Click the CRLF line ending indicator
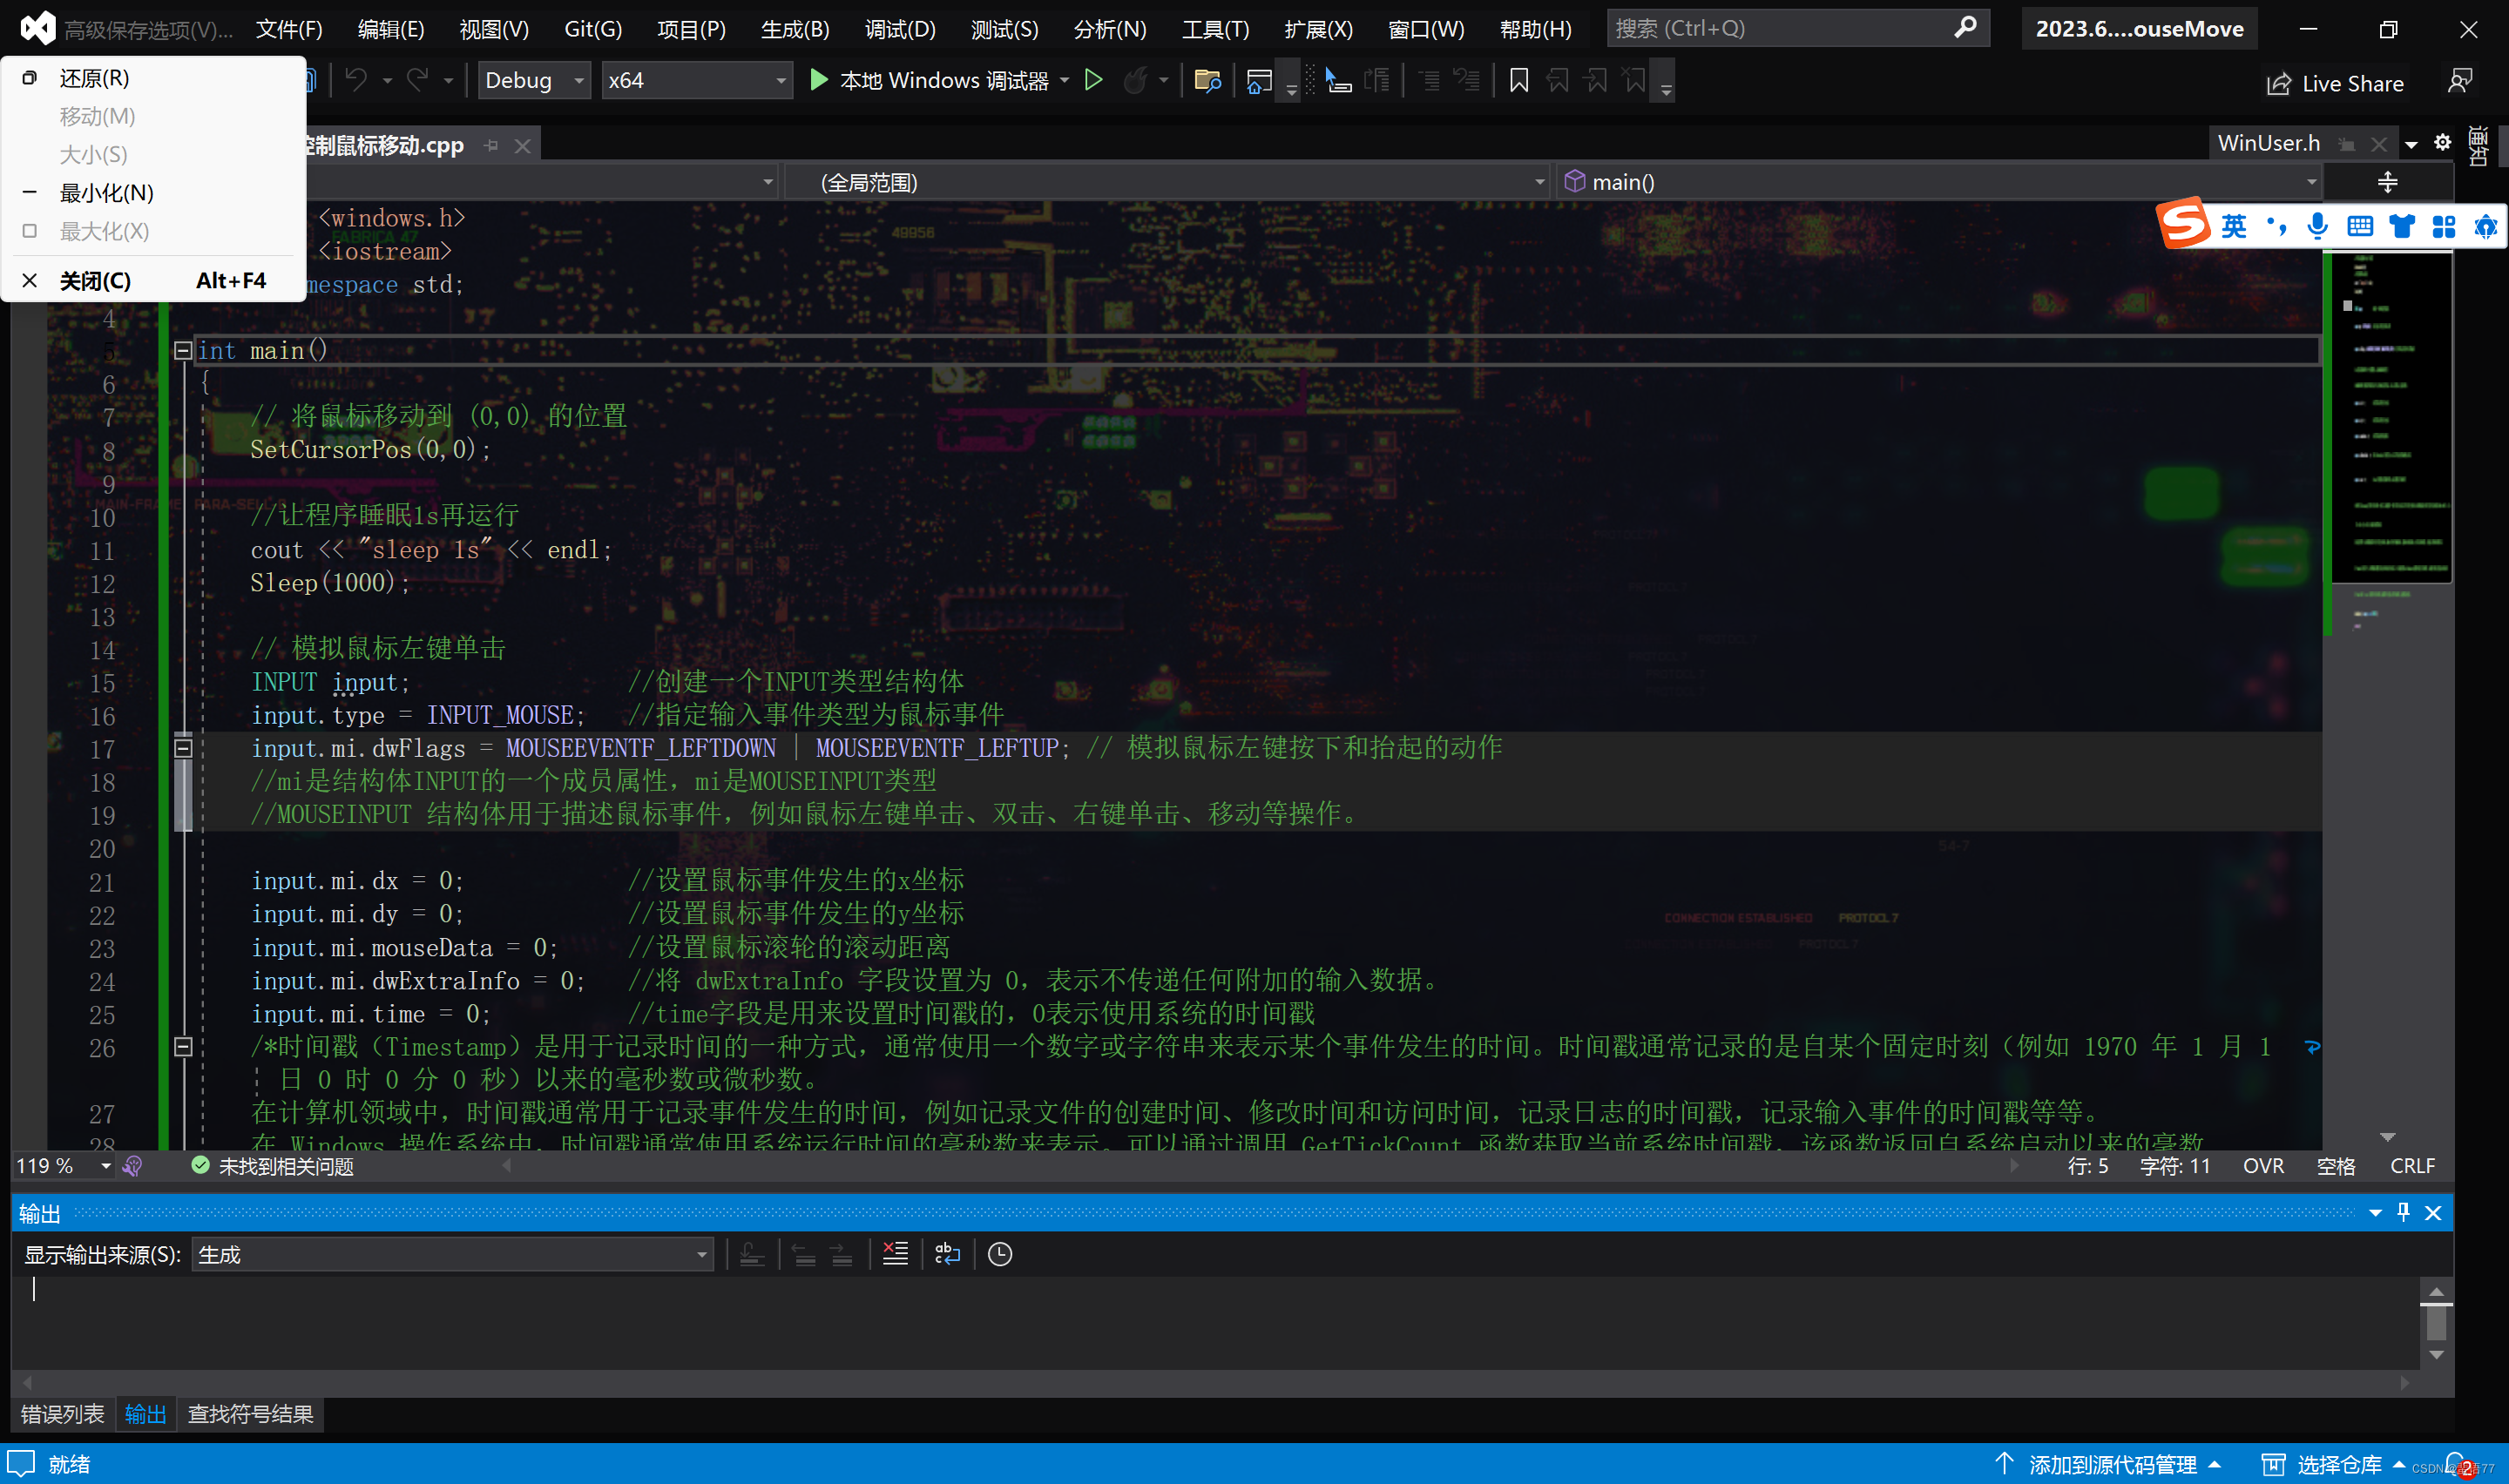This screenshot has height=1484, width=2509. pos(2412,1166)
